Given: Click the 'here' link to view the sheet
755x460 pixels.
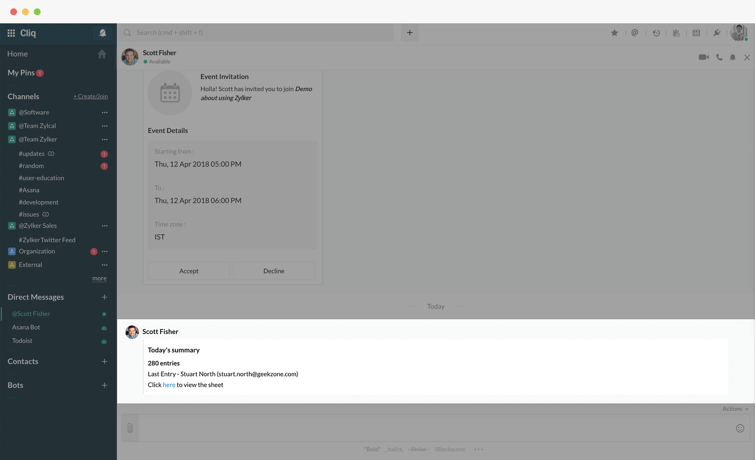Looking at the screenshot, I should click(x=169, y=385).
